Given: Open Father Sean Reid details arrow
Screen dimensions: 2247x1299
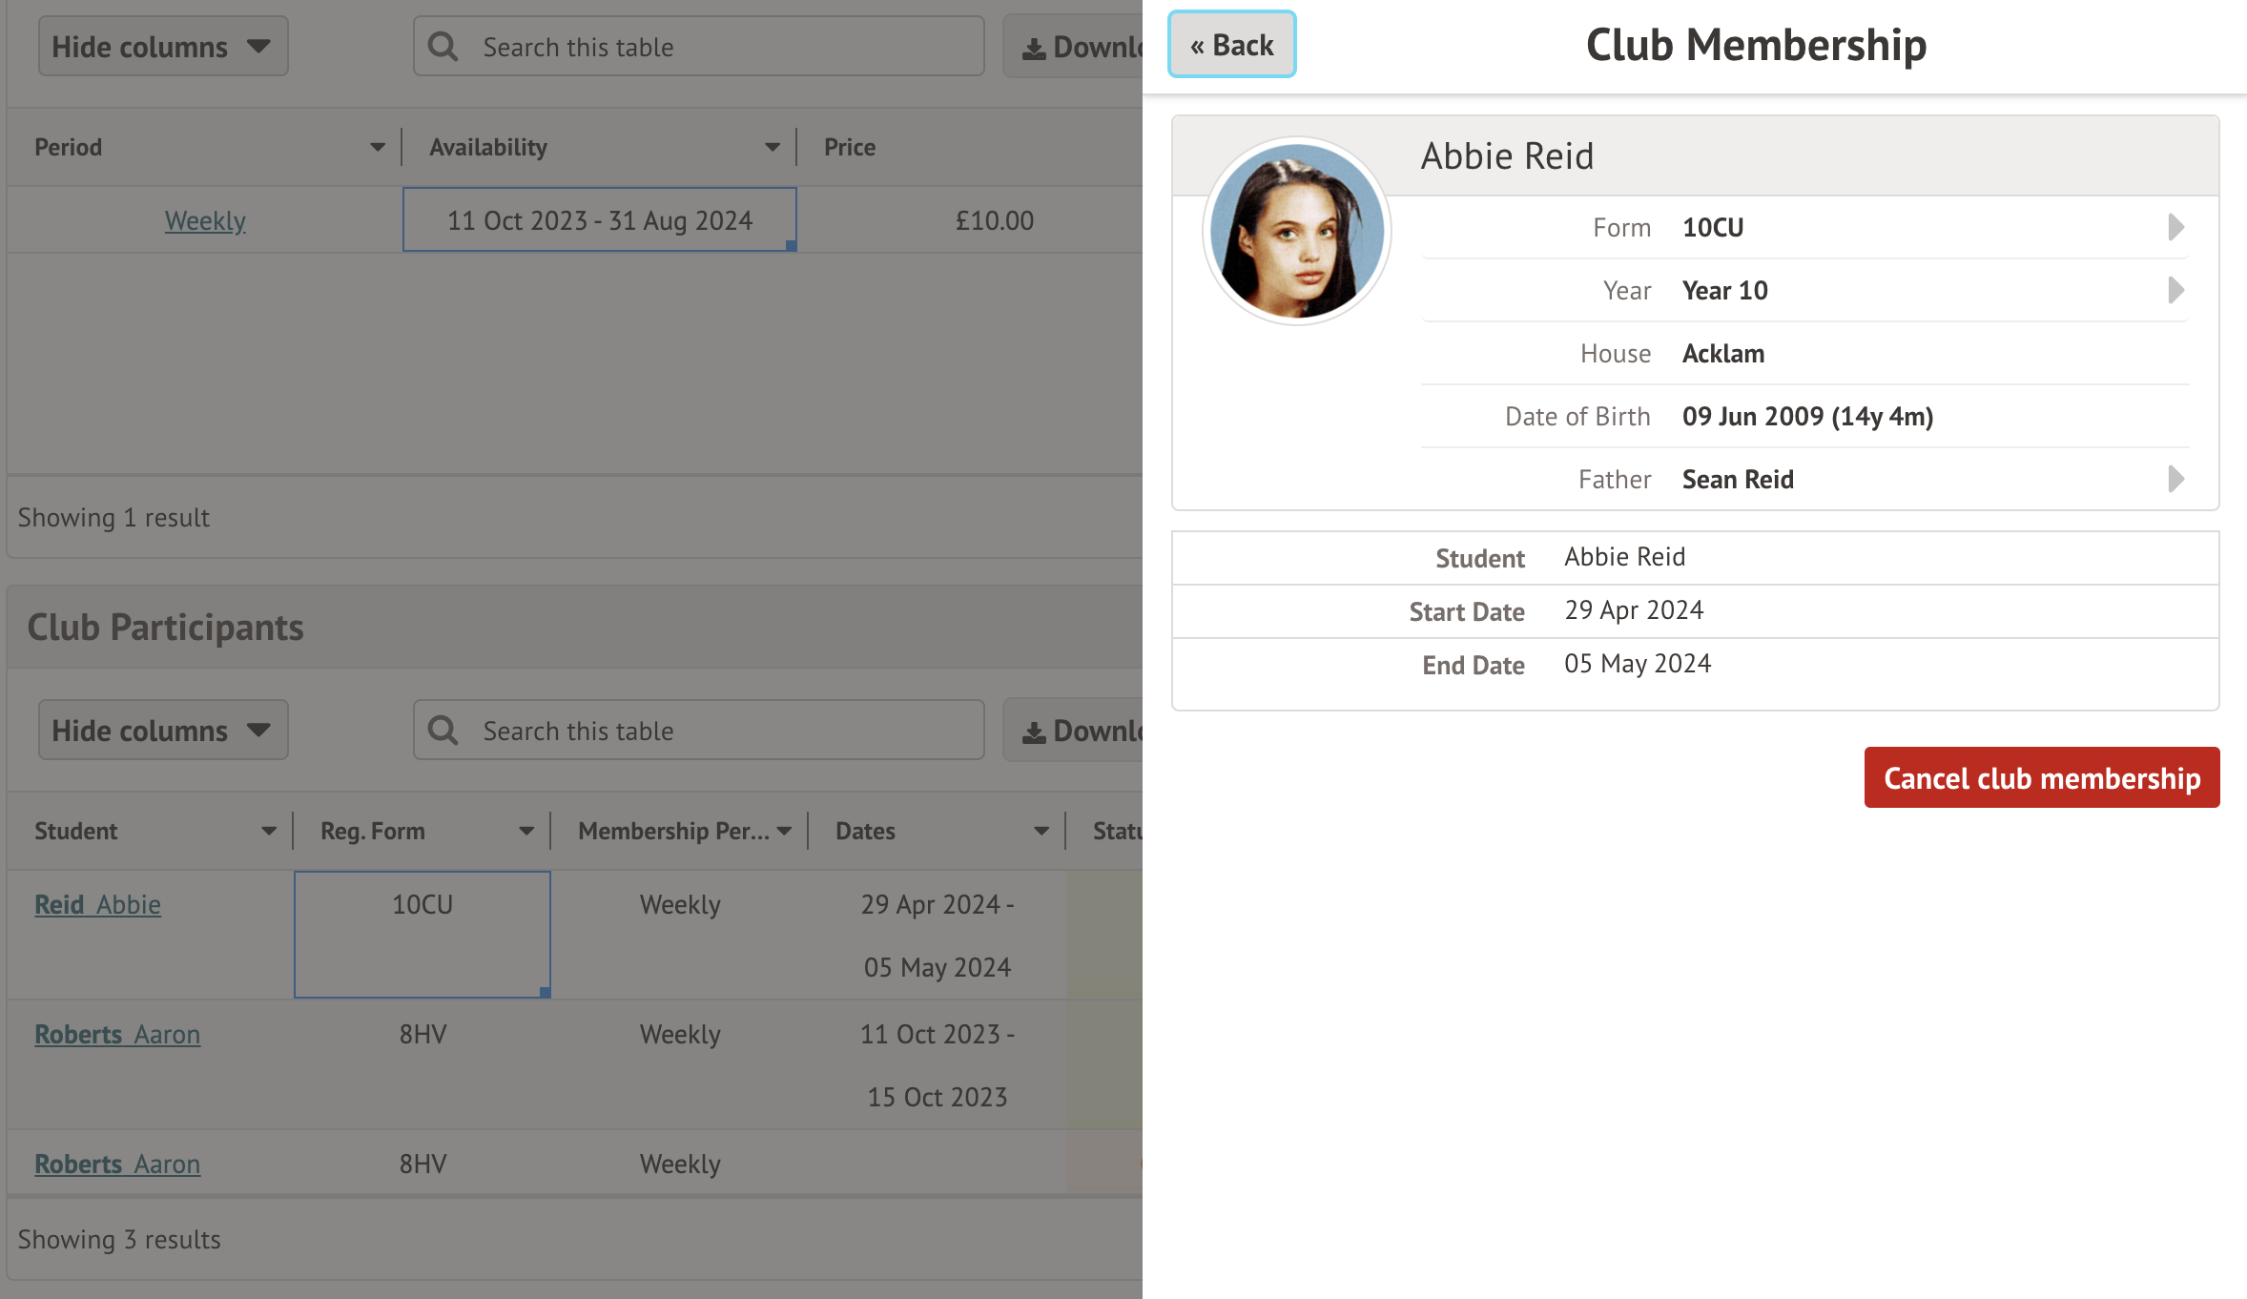Looking at the screenshot, I should [2175, 479].
